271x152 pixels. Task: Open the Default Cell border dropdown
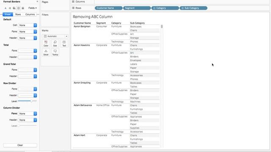(28, 25)
